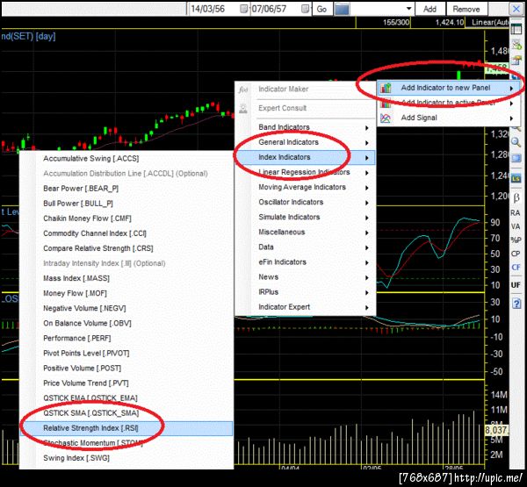Image resolution: width=527 pixels, height=487 pixels.
Task: Select Bull Power [.BULL_P]
Action: 126,204
